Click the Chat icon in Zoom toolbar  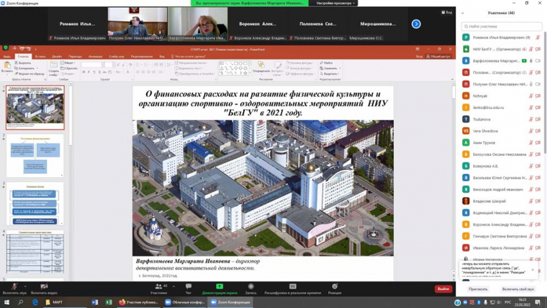pyautogui.click(x=189, y=287)
